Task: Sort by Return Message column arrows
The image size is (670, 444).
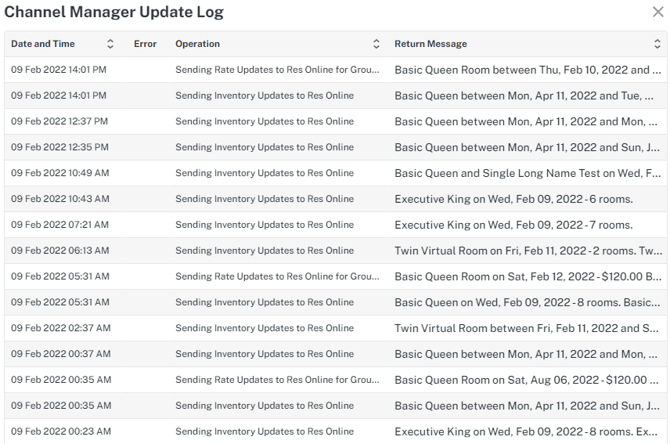Action: 657,44
